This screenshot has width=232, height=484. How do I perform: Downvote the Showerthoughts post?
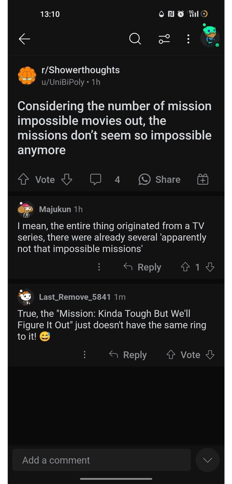[x=67, y=180]
